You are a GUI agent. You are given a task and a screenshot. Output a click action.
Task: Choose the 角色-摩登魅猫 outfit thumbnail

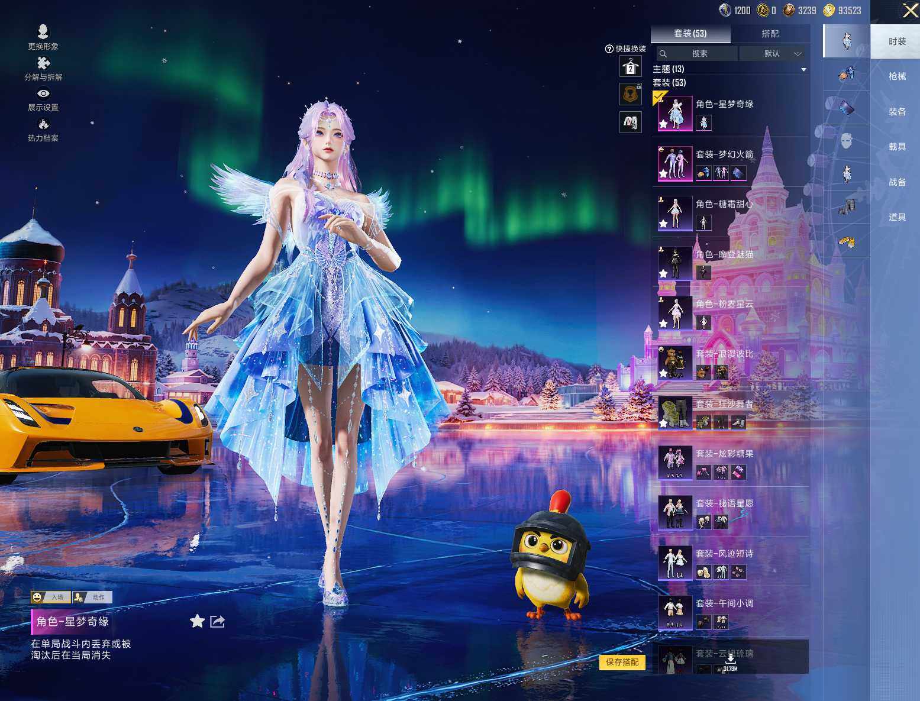pyautogui.click(x=675, y=263)
